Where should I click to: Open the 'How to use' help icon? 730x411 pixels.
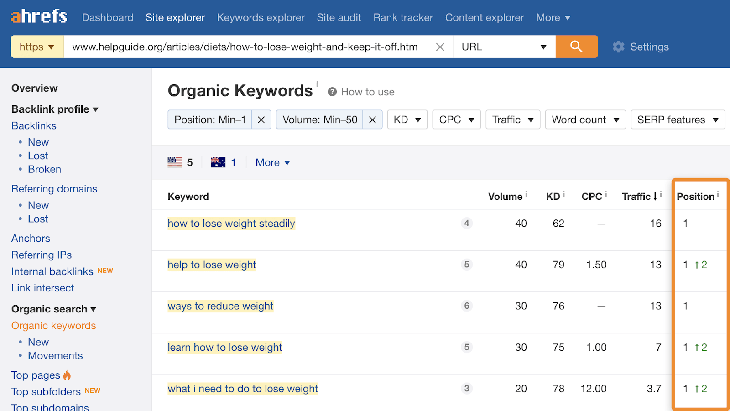(x=332, y=92)
